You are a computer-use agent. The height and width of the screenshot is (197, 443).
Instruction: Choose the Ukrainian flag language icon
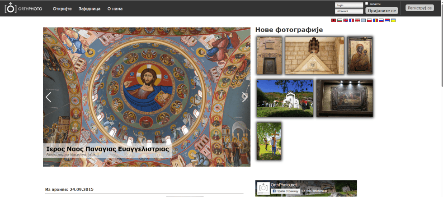[393, 21]
